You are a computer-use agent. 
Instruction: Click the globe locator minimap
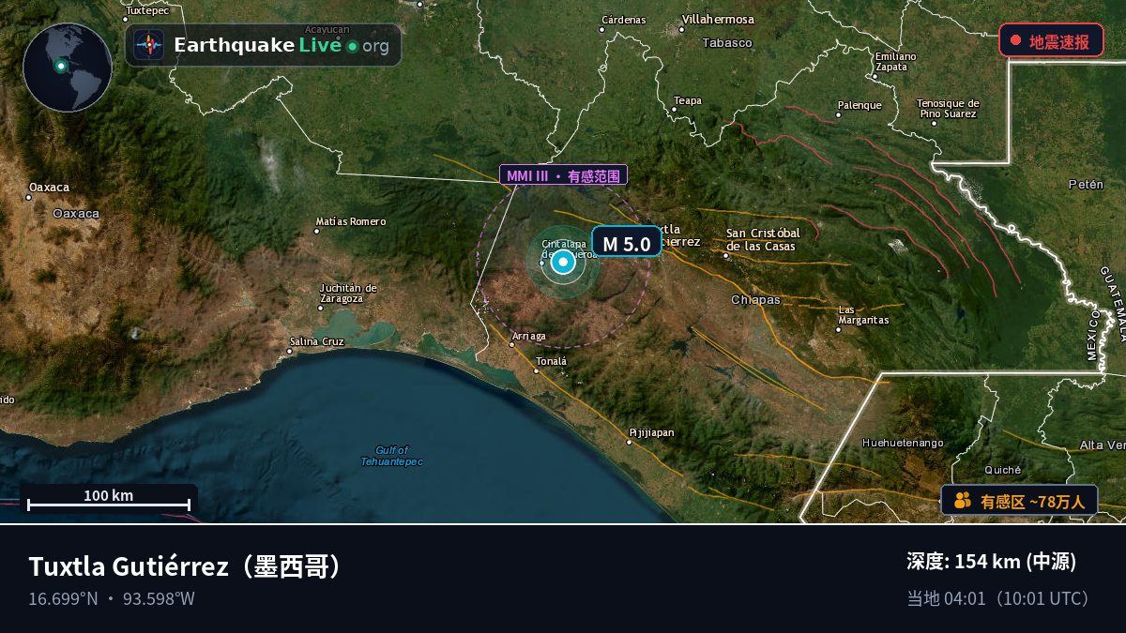click(68, 68)
